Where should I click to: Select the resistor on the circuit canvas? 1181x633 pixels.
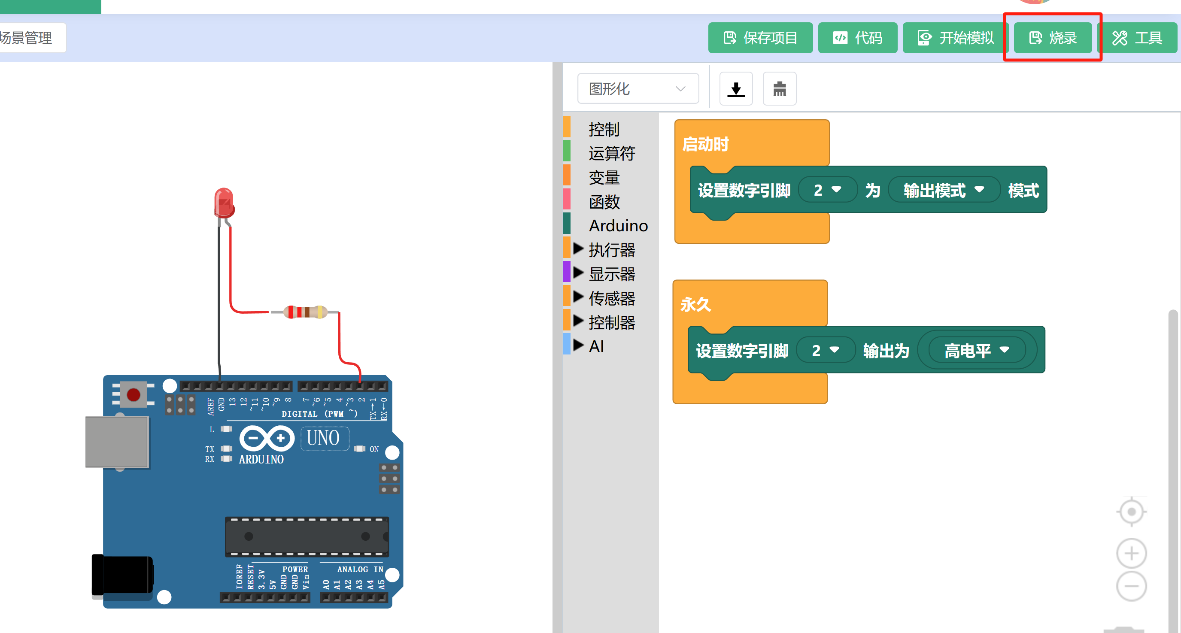pos(305,312)
